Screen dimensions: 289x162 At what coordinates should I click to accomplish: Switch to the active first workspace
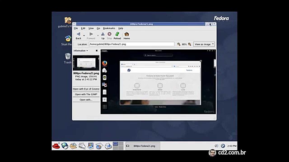pyautogui.click(x=116, y=144)
